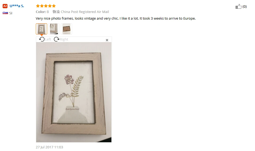Click the thumbs-up helpful icon

[239, 6]
